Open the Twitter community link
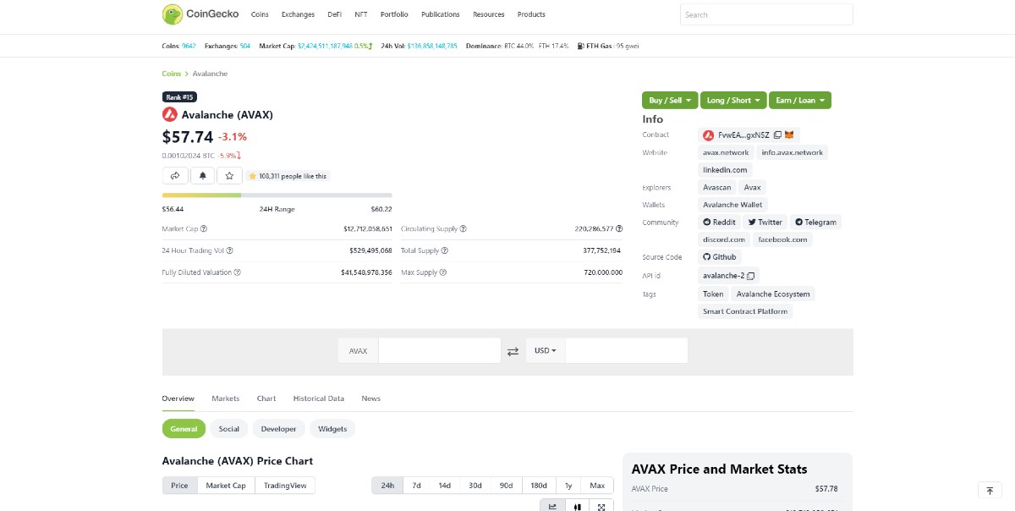Viewport: 1015px width, 511px height. point(765,223)
